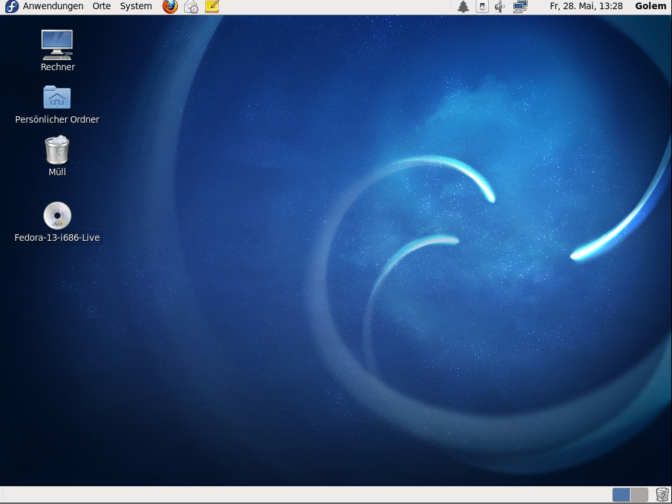Viewport: 672px width, 504px height.
Task: Click the Fedora-13-i686-Live label text
Action: pos(57,238)
